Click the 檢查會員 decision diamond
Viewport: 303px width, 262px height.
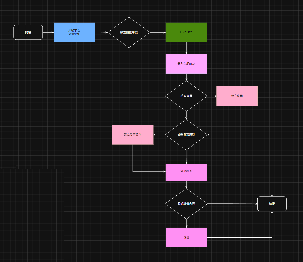point(186,96)
